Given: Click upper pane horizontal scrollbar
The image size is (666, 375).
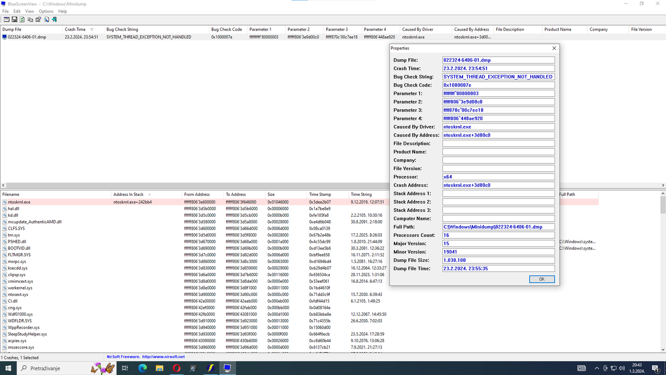Looking at the screenshot, I should 333,185.
